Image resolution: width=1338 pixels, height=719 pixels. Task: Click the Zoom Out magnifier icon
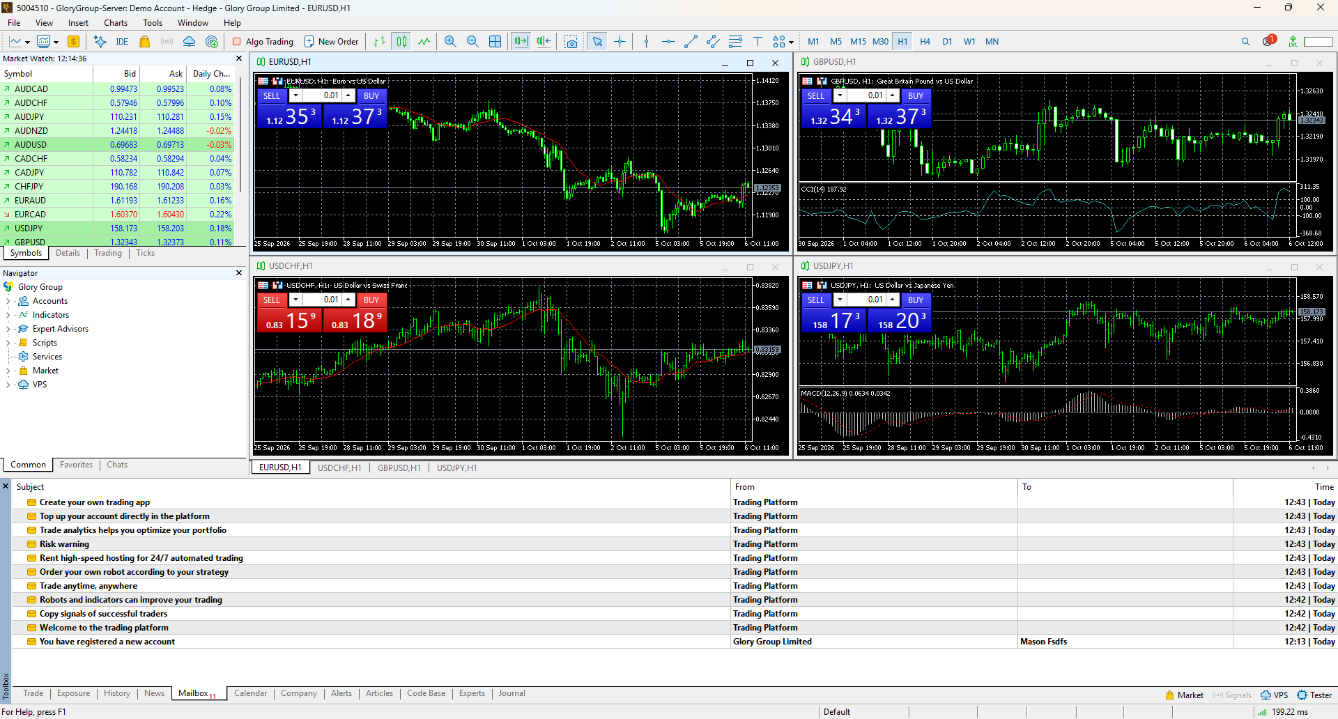point(472,42)
